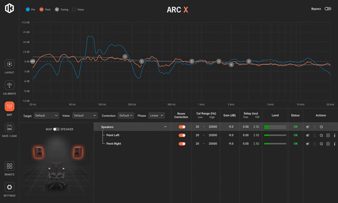Mute the Front Left speaker
This screenshot has width=338, height=203.
tap(308, 135)
